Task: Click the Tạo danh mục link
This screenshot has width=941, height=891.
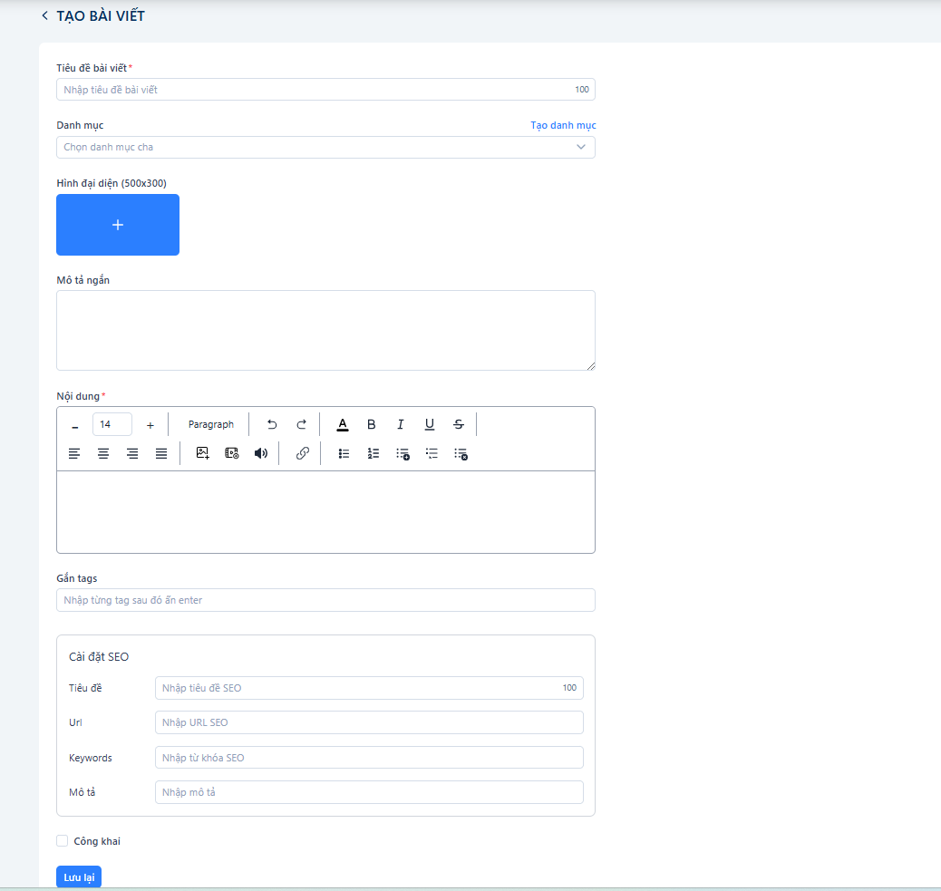Action: 563,125
